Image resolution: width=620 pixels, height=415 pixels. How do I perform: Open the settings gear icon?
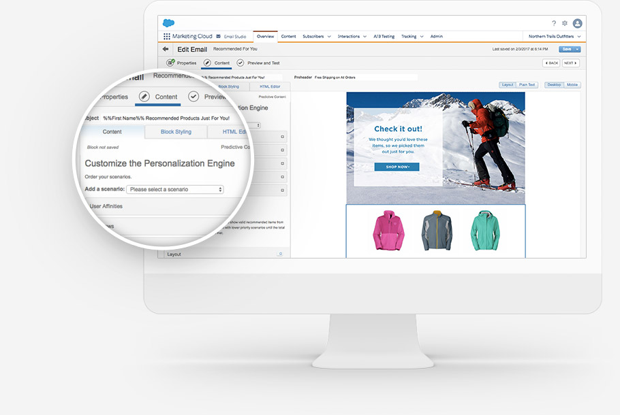(565, 23)
